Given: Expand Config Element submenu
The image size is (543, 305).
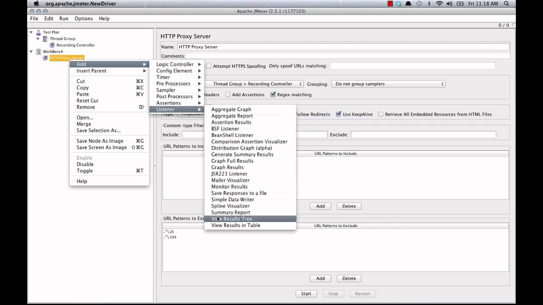Looking at the screenshot, I should (177, 71).
